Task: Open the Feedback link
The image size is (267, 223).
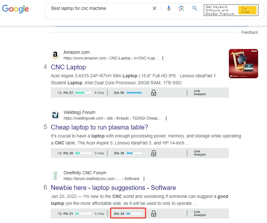Action: [250, 32]
